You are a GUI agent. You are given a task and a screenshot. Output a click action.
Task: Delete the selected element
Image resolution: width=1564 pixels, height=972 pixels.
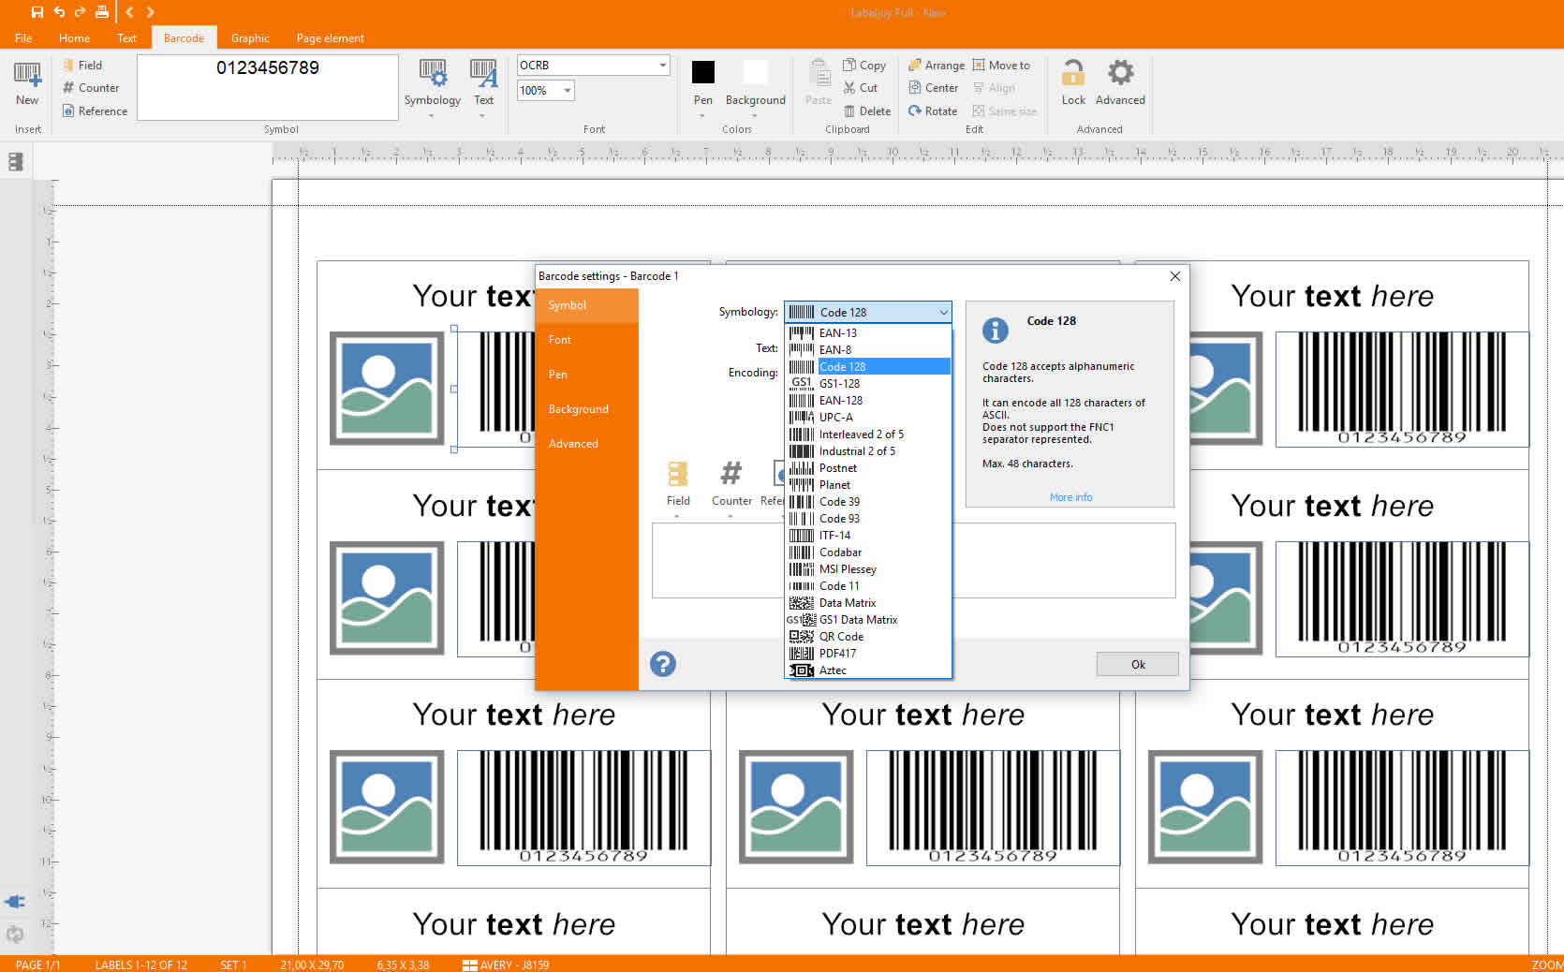click(x=867, y=110)
